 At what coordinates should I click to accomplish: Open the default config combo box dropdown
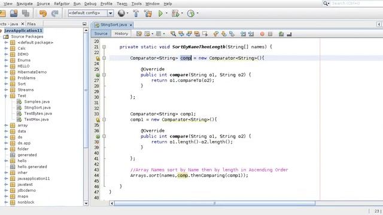[110, 13]
